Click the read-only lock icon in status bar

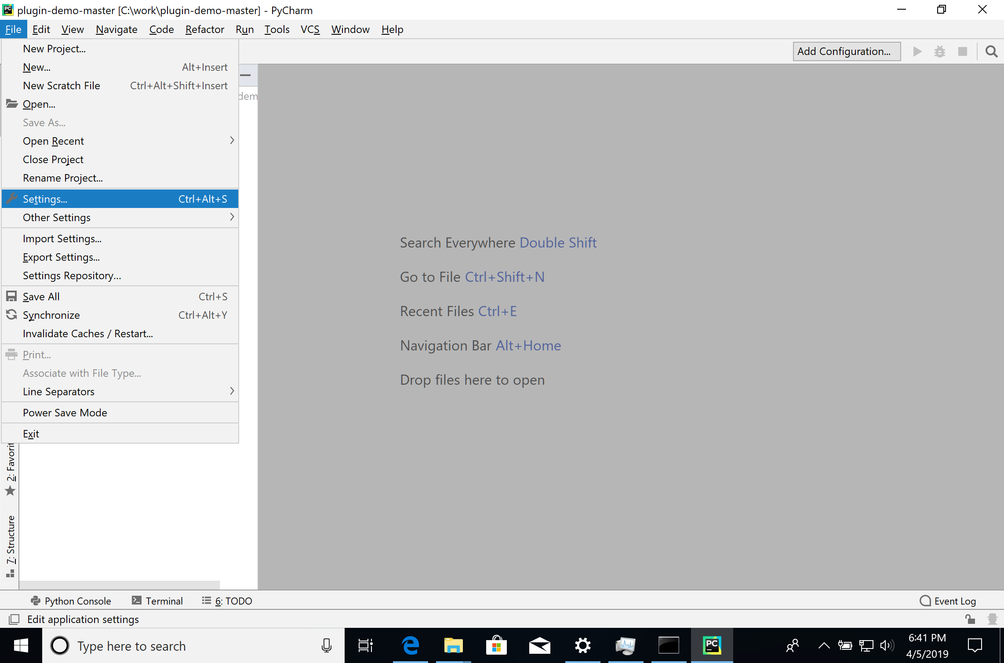[970, 619]
